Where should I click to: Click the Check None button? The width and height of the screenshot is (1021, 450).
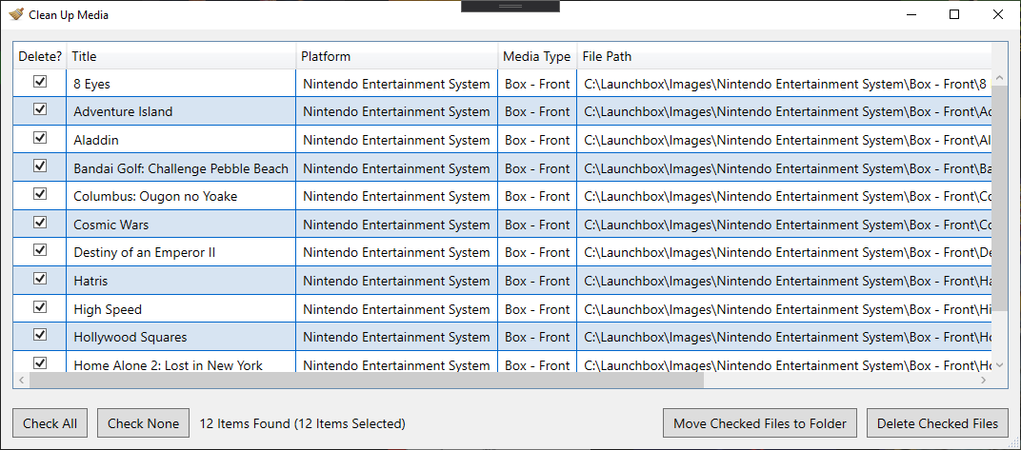(143, 423)
